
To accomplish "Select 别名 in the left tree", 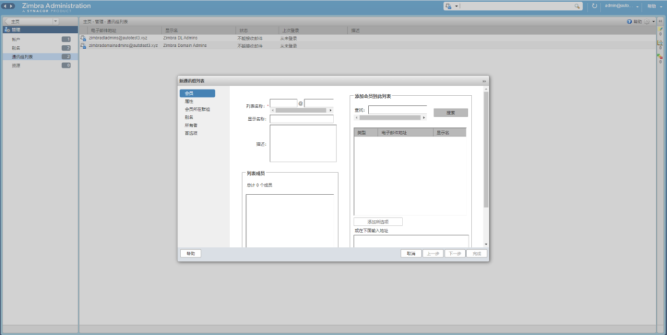I will pyautogui.click(x=40, y=48).
